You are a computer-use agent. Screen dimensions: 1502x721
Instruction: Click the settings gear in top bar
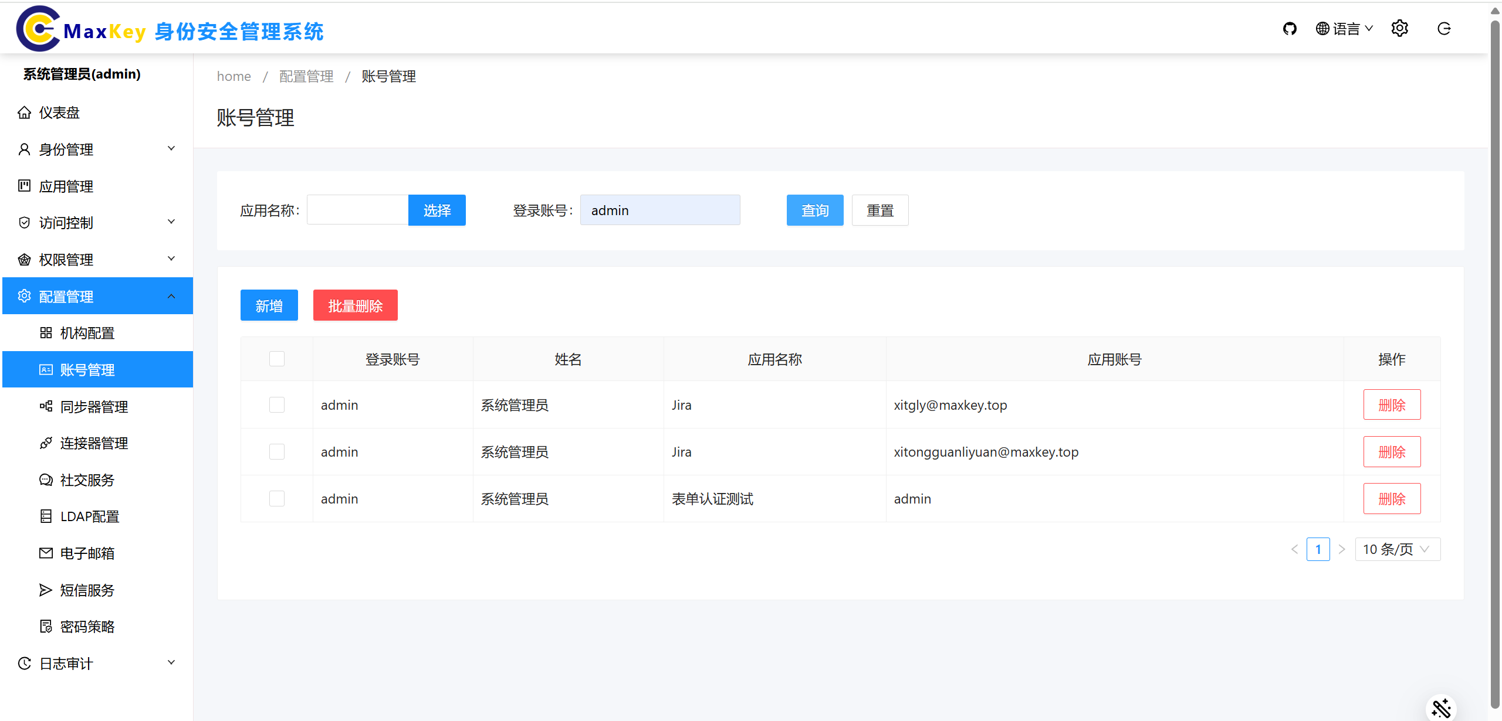click(1400, 28)
